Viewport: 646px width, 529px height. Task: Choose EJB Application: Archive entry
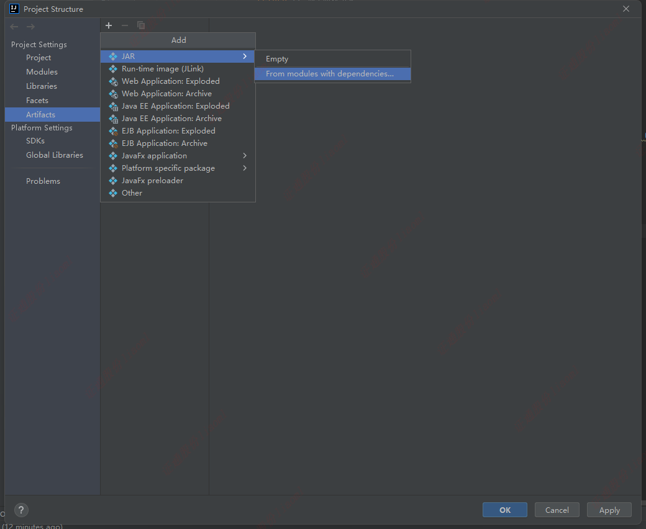[x=178, y=143]
